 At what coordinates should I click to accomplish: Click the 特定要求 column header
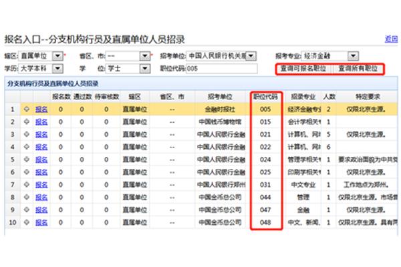[368, 97]
